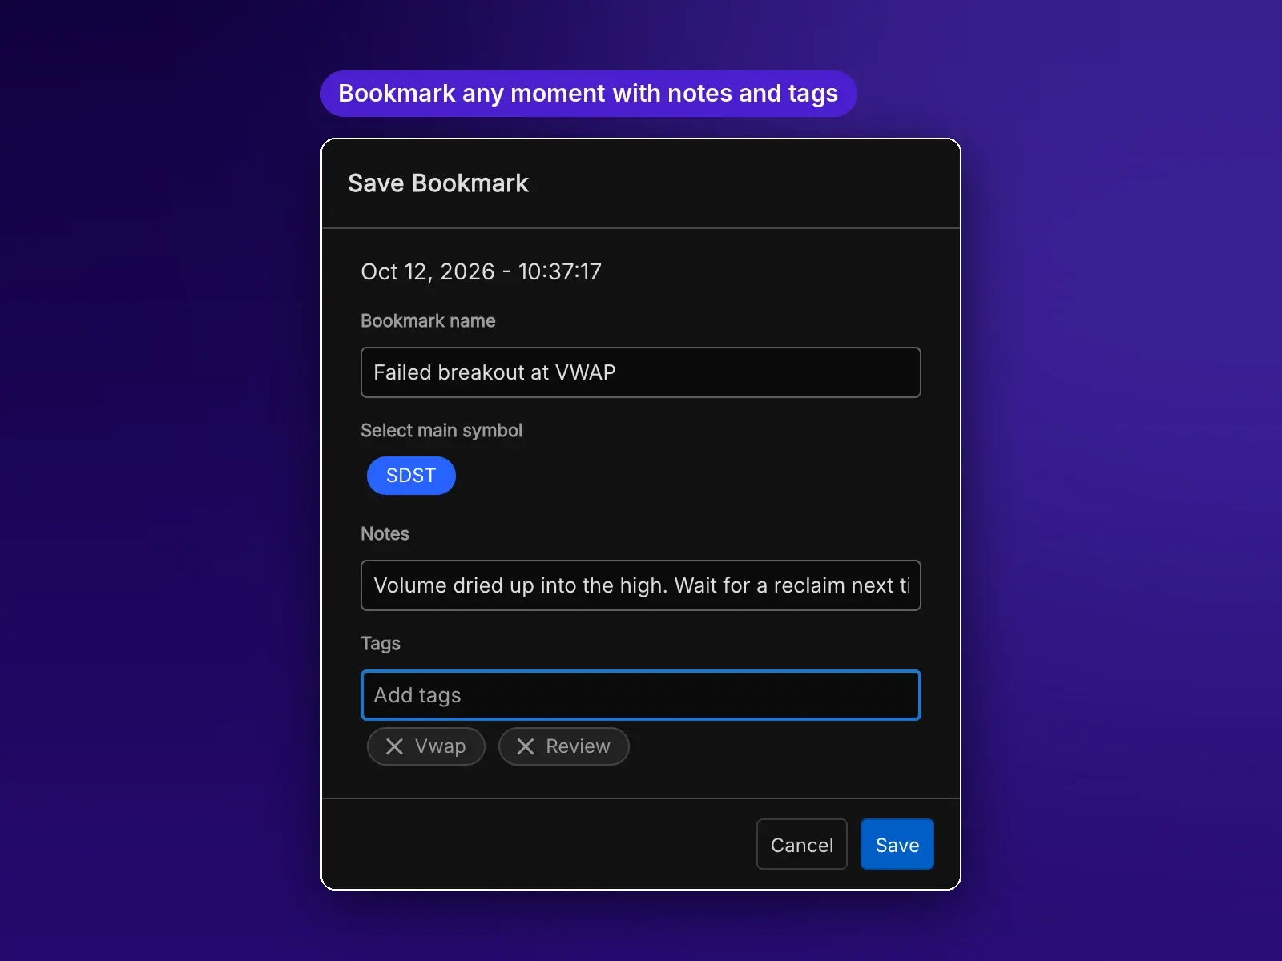The image size is (1282, 961).
Task: Remove the Review tag via its X icon
Action: [x=526, y=746]
